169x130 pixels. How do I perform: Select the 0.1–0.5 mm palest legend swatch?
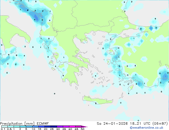5,127
